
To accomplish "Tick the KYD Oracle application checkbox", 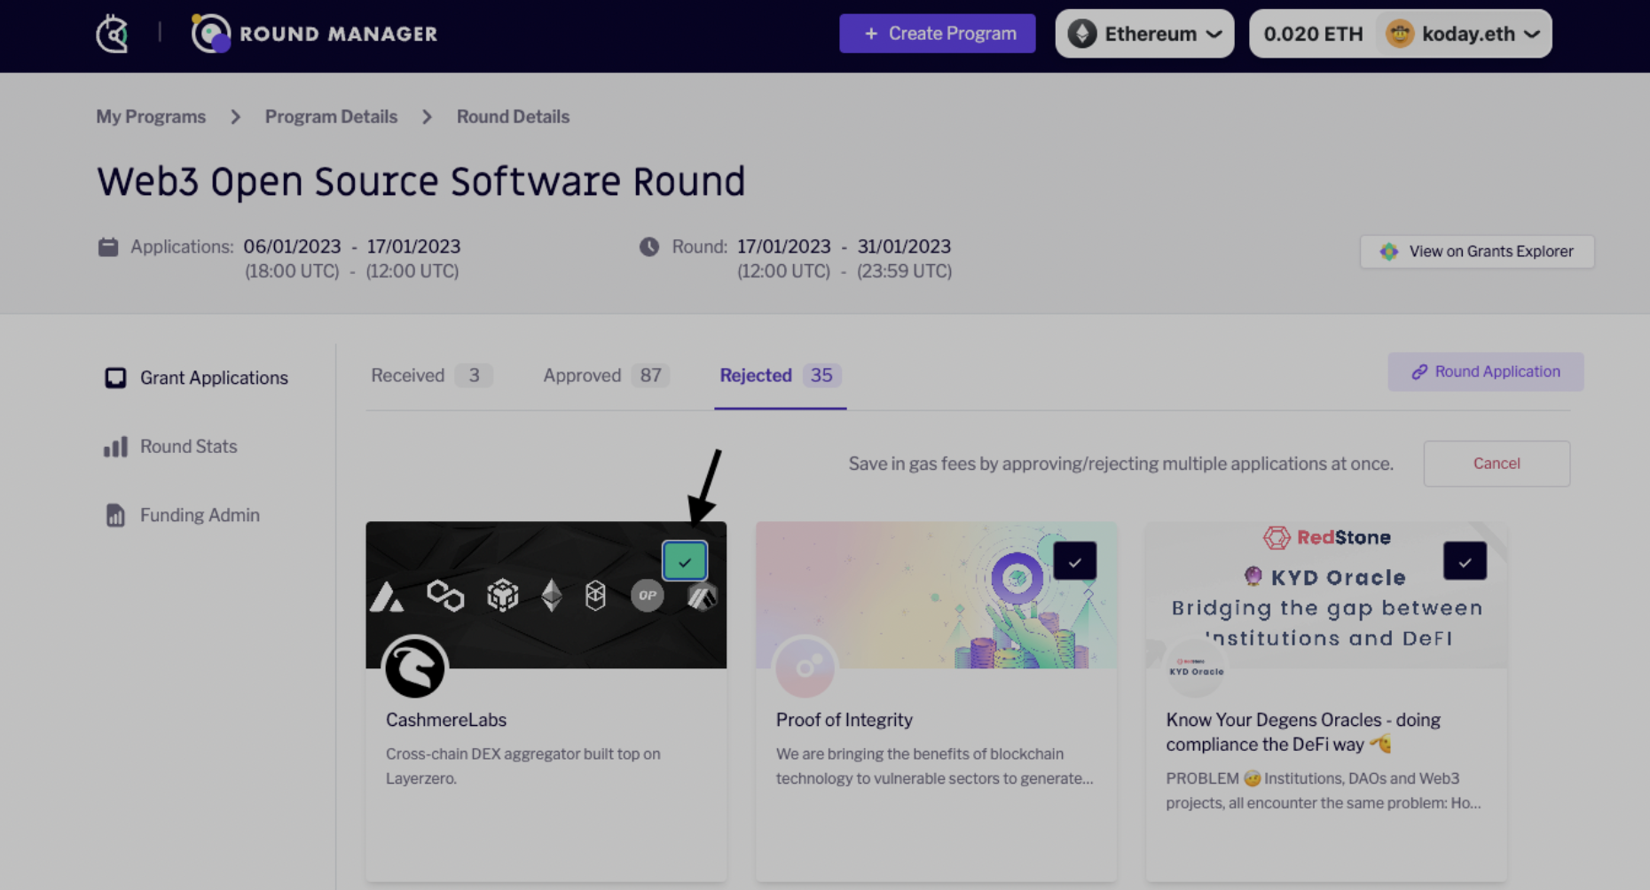I will point(1465,561).
